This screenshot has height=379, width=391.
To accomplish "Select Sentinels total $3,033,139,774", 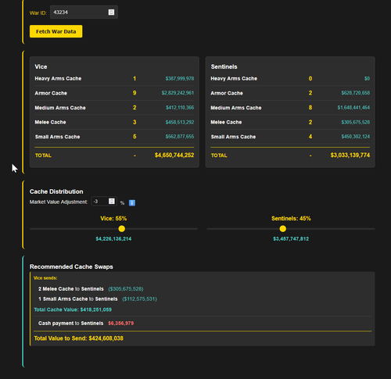I will pyautogui.click(x=350, y=156).
